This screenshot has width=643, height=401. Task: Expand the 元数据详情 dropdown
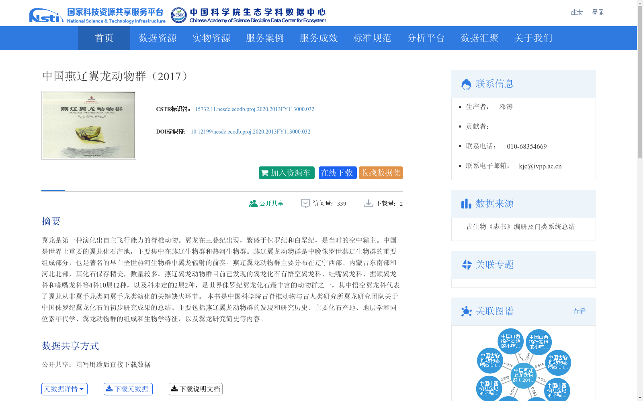point(64,389)
